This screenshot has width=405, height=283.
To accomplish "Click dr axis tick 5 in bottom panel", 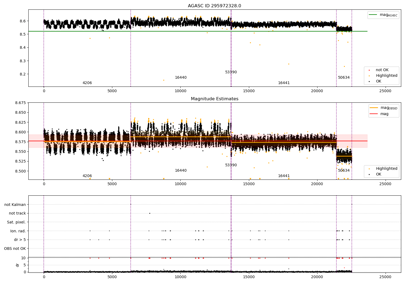I will [25, 265].
